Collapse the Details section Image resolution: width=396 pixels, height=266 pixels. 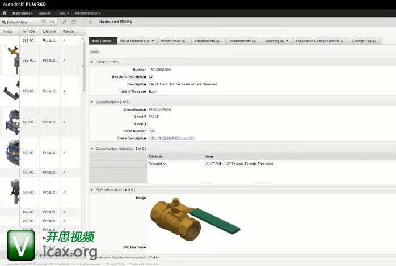(x=92, y=62)
